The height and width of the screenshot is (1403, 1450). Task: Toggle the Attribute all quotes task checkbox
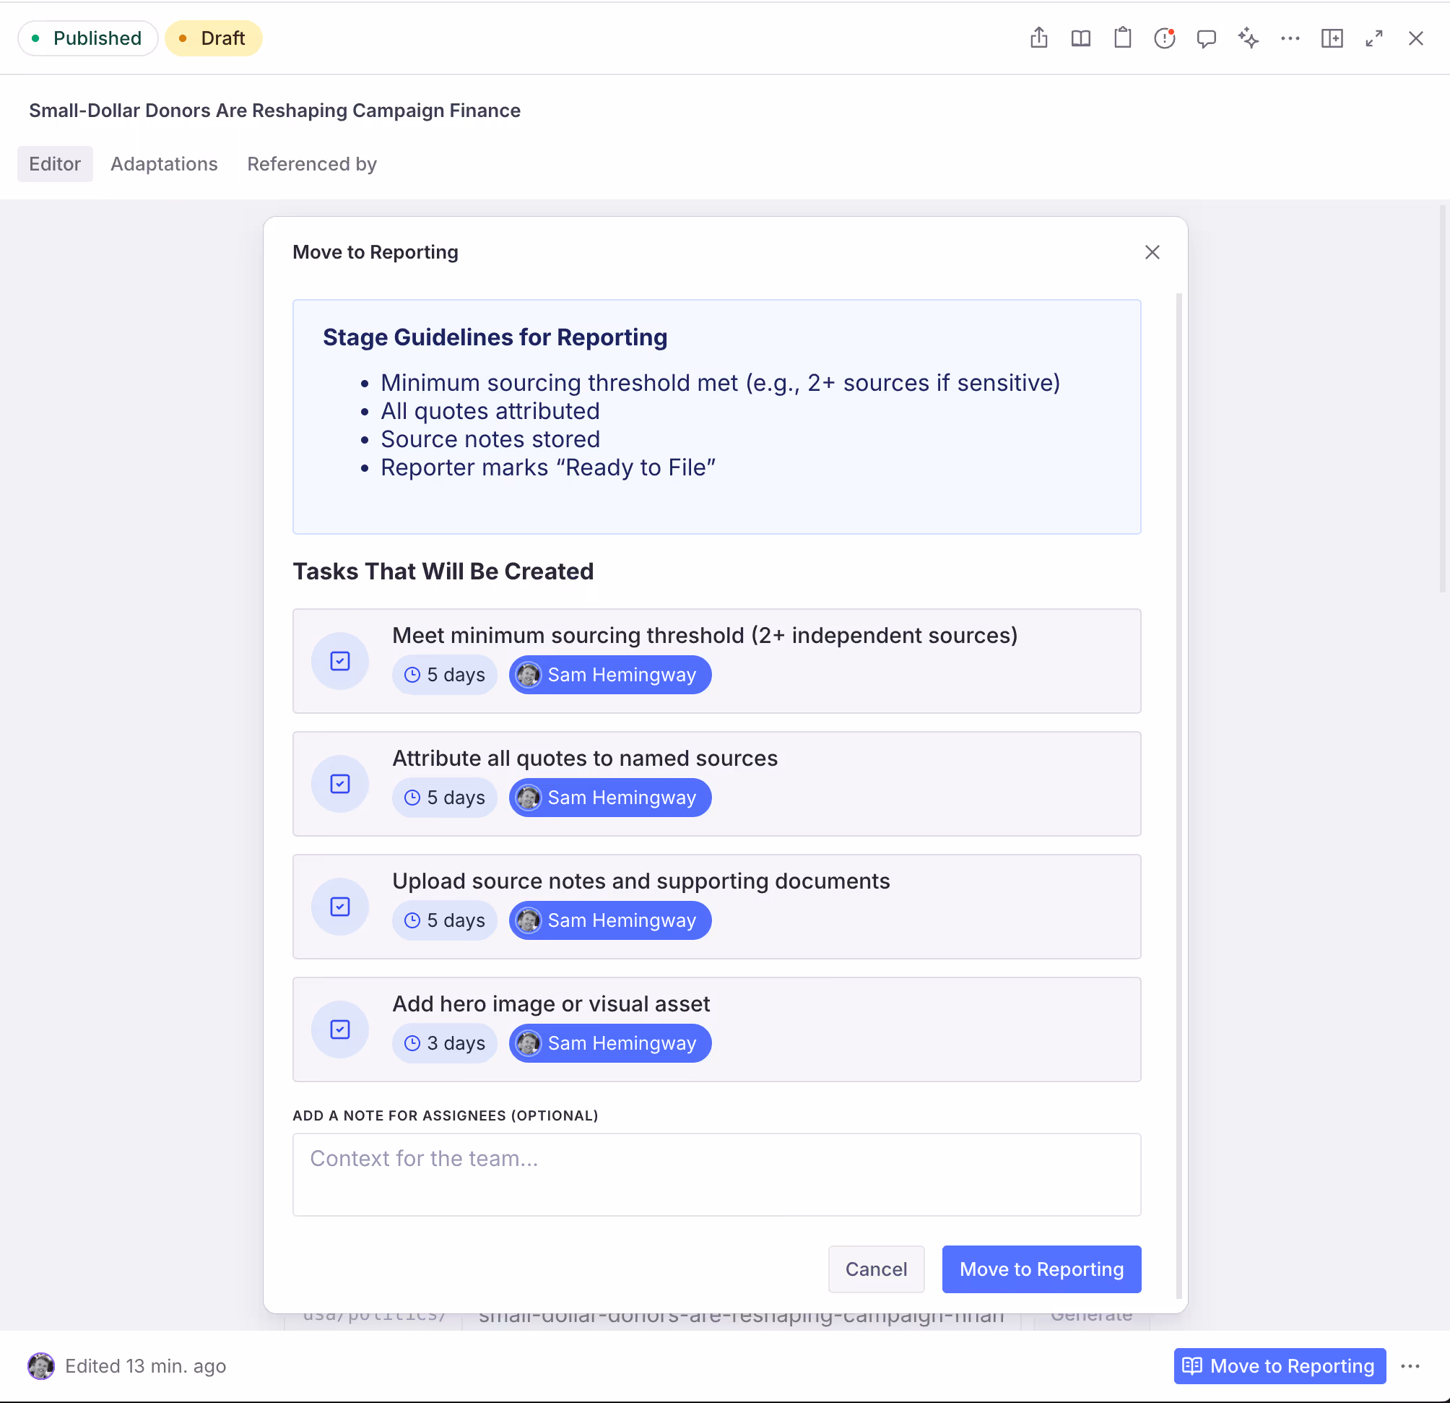pyautogui.click(x=339, y=784)
